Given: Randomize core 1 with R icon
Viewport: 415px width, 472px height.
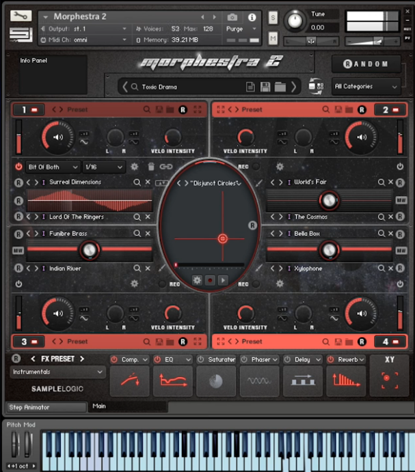Looking at the screenshot, I should pyautogui.click(x=183, y=110).
